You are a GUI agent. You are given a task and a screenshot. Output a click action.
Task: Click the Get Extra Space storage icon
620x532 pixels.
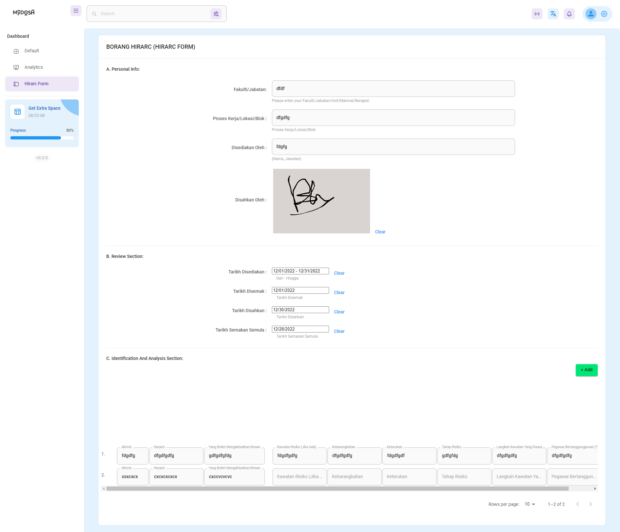[17, 112]
